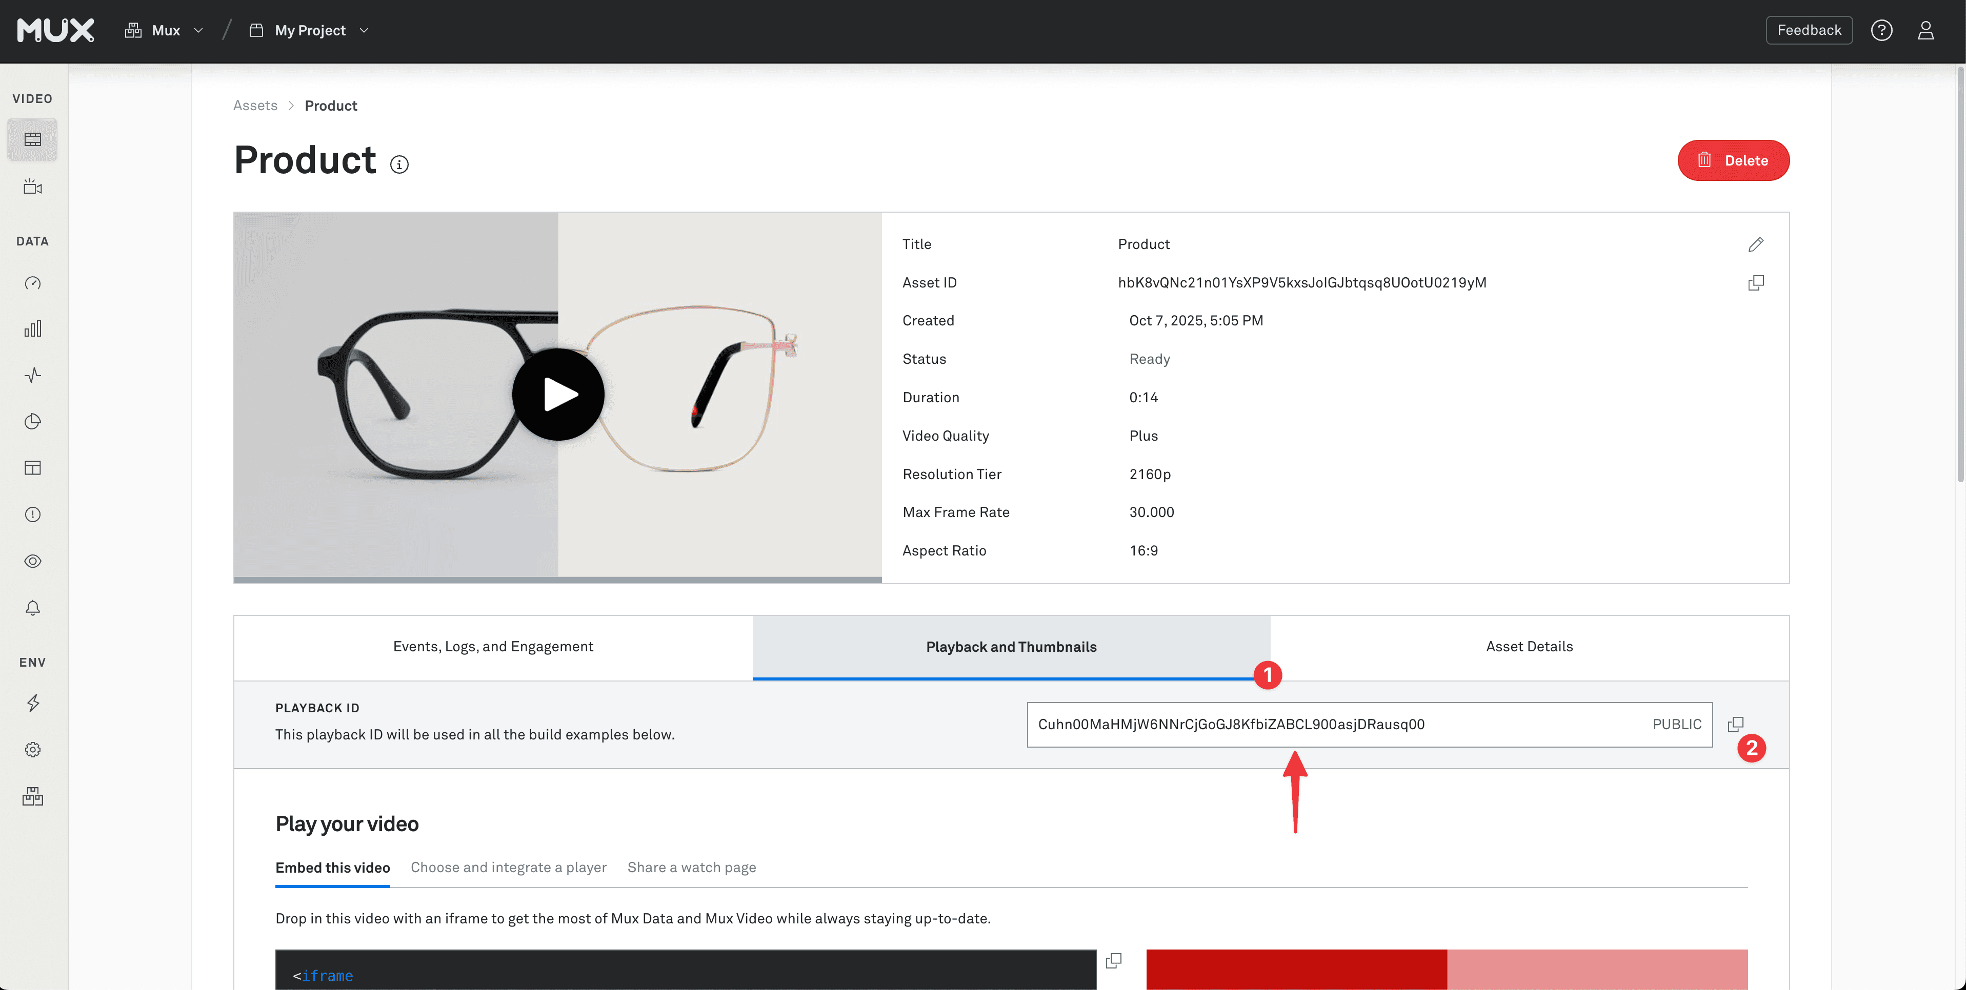
Task: Edit the asset title using pencil icon
Action: [x=1756, y=244]
